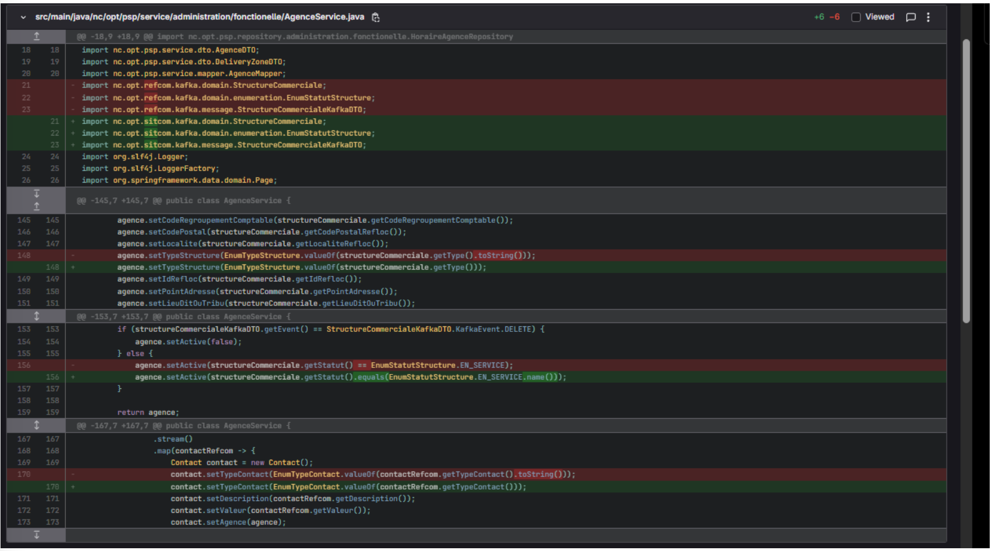Click the page vertical scrollbar thumb
Image resolution: width=1003 pixels, height=551 pixels.
tap(966, 181)
